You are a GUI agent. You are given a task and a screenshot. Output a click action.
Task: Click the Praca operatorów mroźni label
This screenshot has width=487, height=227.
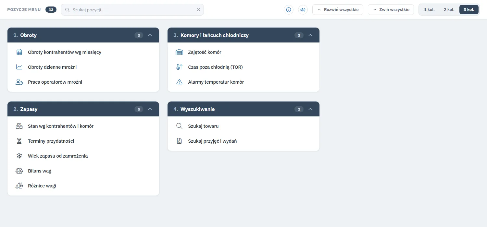[x=55, y=82]
